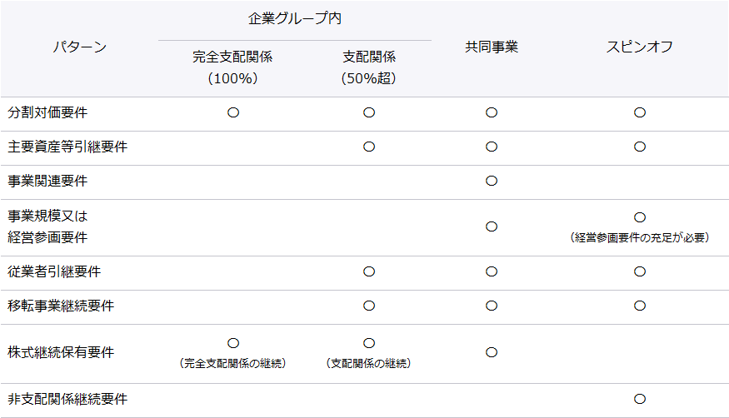Click the note （支配関係の継続）
729x418 pixels.
tap(369, 363)
